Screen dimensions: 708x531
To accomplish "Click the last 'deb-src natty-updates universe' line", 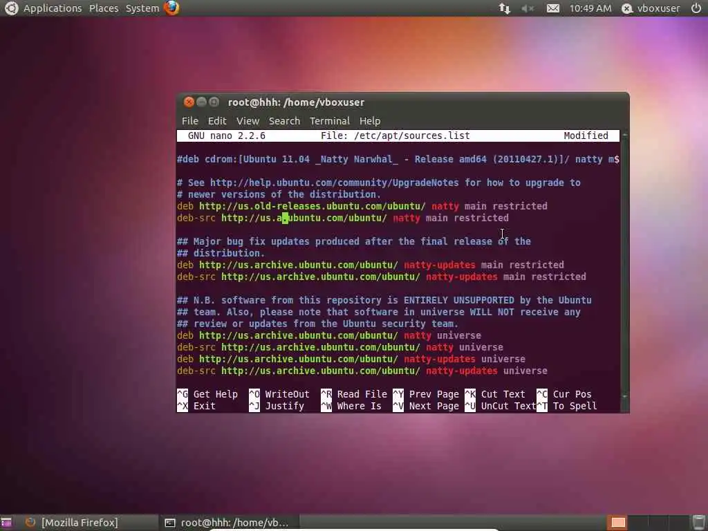I will (x=362, y=371).
